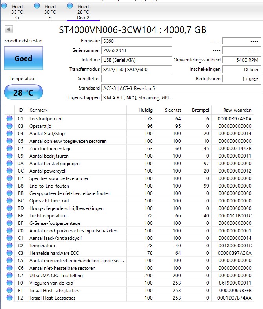263x309 pixels.
Task: Click status icon of Aantal Start/Stop row
Action: tap(9, 133)
